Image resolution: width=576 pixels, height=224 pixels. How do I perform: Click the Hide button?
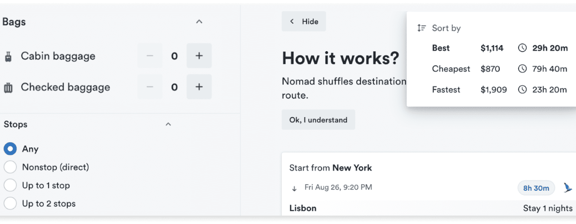pos(304,21)
